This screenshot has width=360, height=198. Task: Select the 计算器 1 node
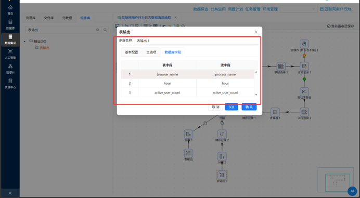coord(275,112)
